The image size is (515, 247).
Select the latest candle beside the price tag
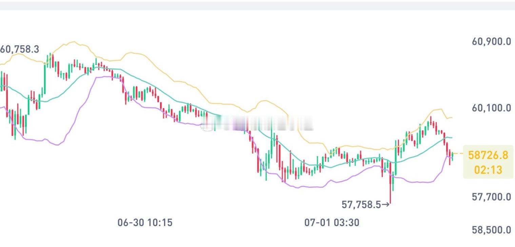pos(452,157)
